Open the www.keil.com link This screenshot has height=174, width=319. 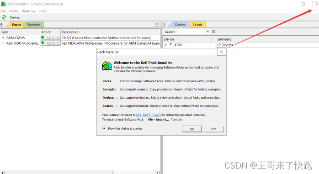tap(149, 115)
